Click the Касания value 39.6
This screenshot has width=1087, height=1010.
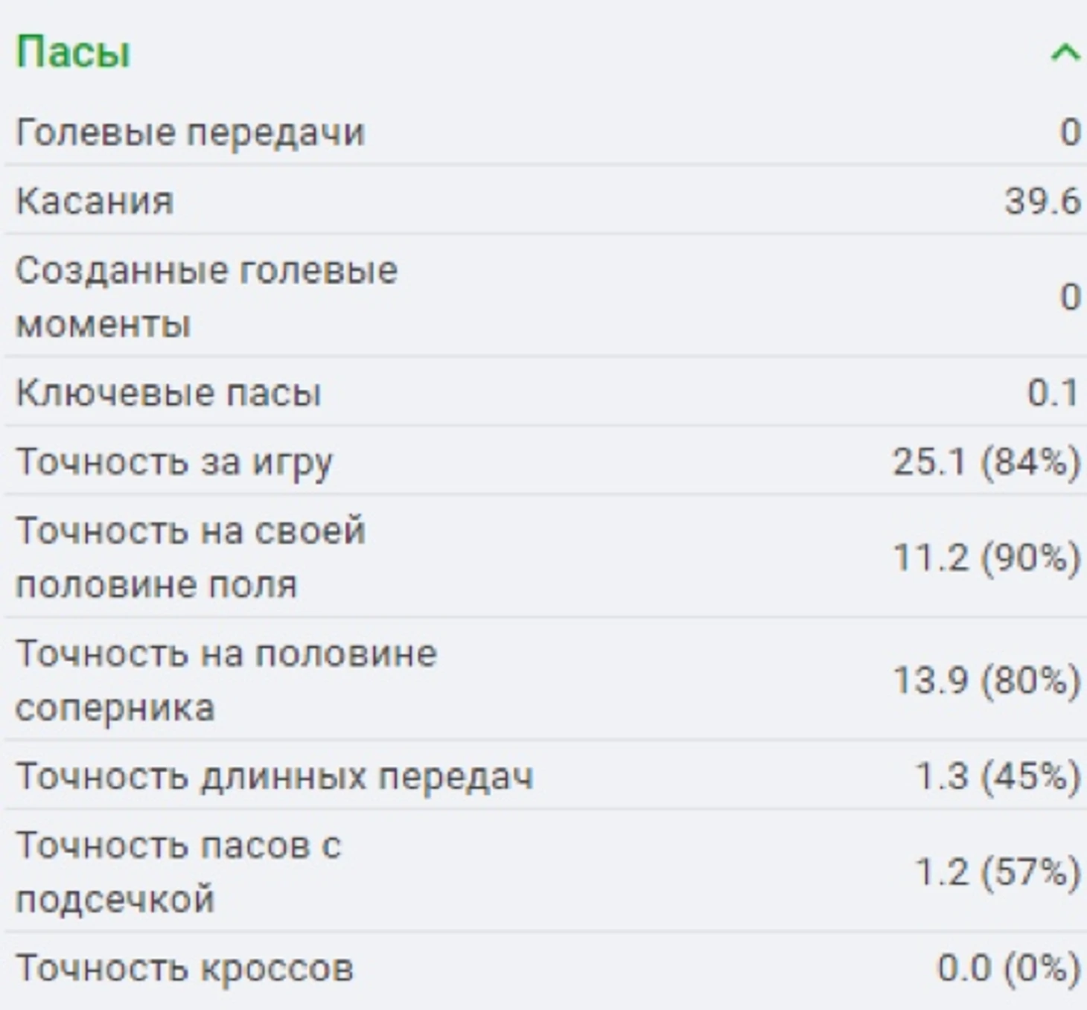click(x=1042, y=201)
